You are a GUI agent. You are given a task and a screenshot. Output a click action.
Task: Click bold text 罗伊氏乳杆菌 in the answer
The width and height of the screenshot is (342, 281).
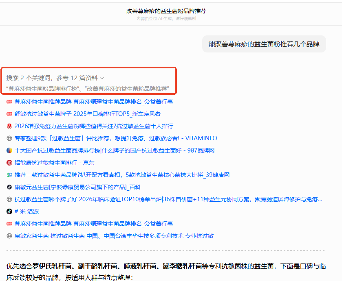[x=52, y=266]
